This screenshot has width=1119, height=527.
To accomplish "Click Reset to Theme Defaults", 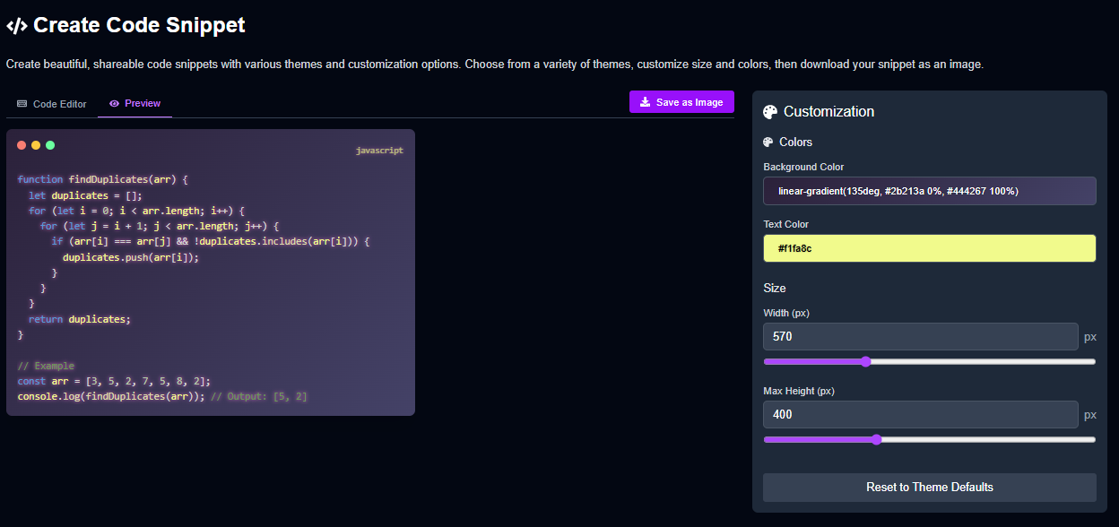I will (x=929, y=487).
